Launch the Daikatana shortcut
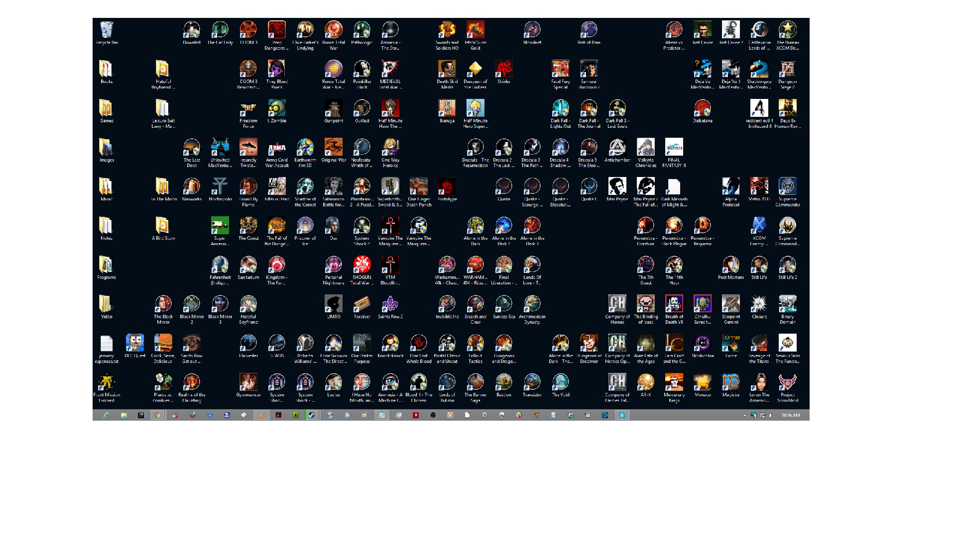 click(703, 111)
